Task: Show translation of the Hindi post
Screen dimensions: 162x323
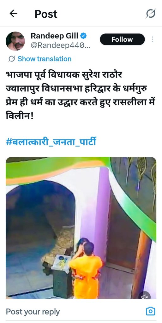Action: click(44, 59)
